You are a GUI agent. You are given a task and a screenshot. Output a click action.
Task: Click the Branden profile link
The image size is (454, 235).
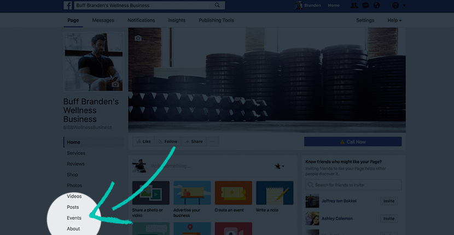(x=308, y=5)
